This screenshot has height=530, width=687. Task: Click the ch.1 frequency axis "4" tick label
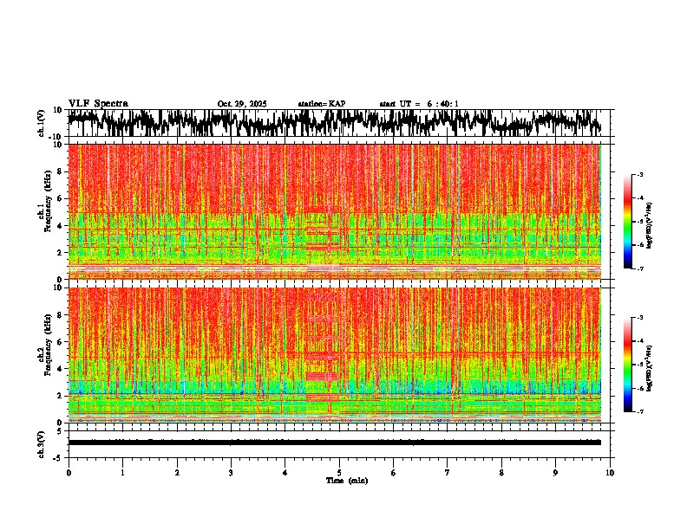tap(61, 226)
